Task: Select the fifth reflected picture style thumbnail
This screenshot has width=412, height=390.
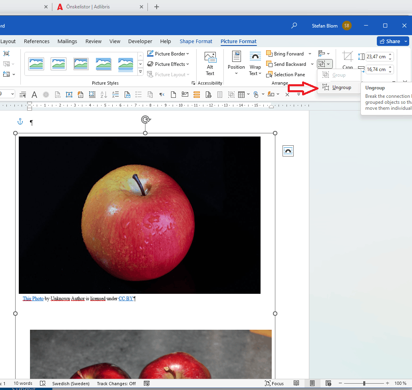Action: click(125, 64)
